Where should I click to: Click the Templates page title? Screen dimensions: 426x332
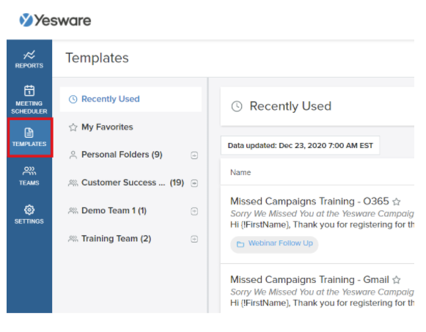pos(97,58)
